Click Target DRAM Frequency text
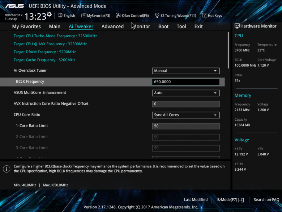 pos(44,52)
